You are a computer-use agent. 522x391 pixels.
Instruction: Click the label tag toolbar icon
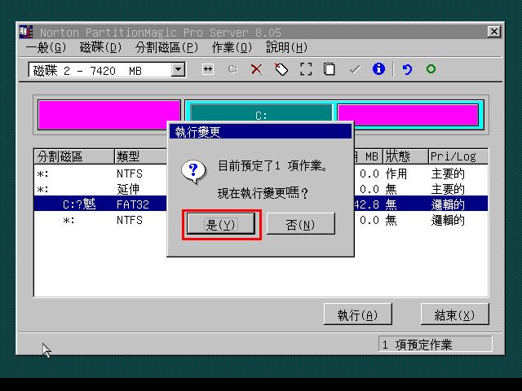(x=281, y=69)
